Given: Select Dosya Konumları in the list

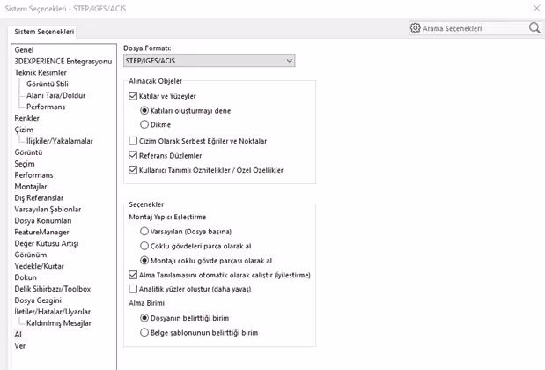Looking at the screenshot, I should coord(43,221).
